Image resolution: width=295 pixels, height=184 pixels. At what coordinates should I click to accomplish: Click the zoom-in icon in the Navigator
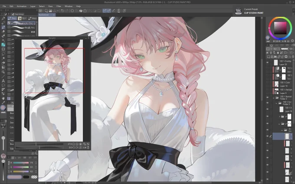tap(77, 144)
